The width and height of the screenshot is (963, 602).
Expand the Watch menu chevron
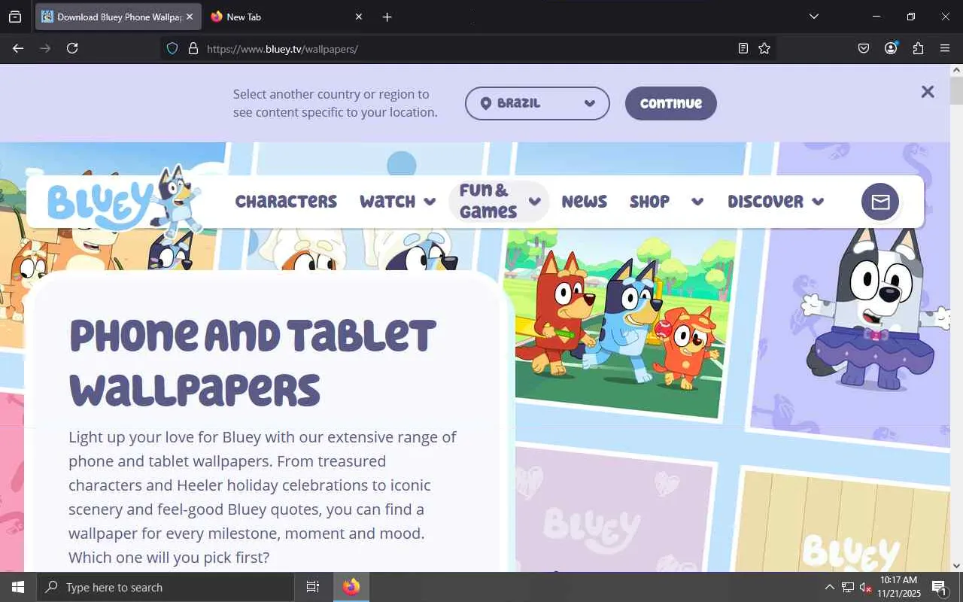pos(430,202)
